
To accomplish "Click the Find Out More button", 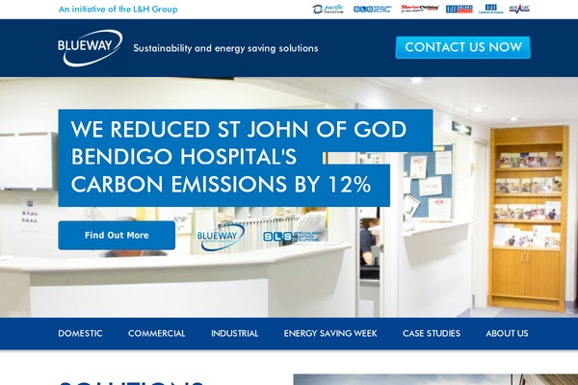I will (117, 236).
